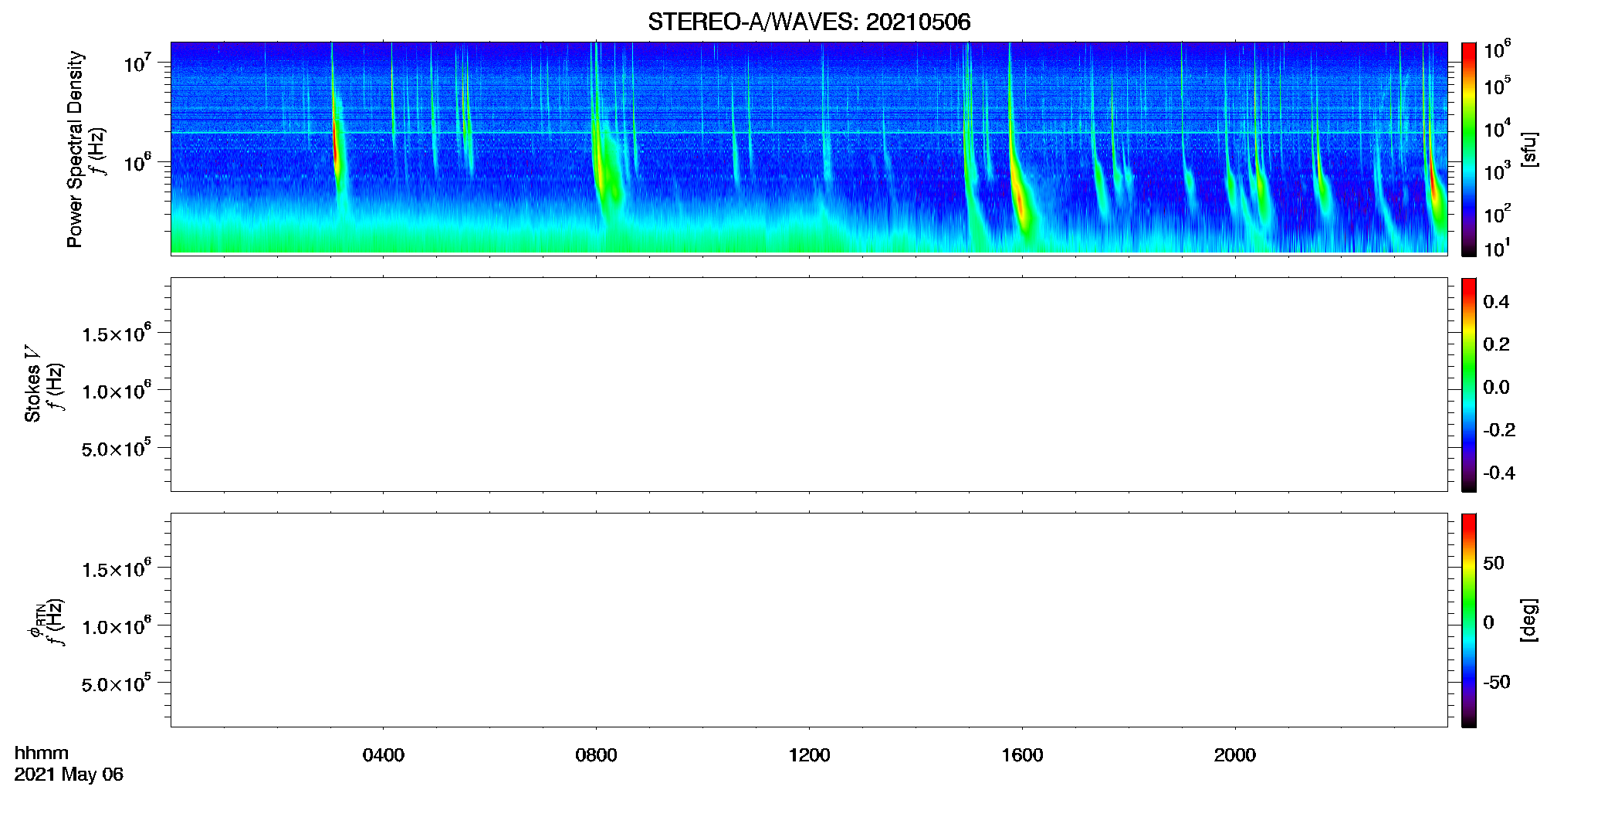Click the phi RTN angle colorbar
This screenshot has height=834, width=1618.
(x=1468, y=620)
